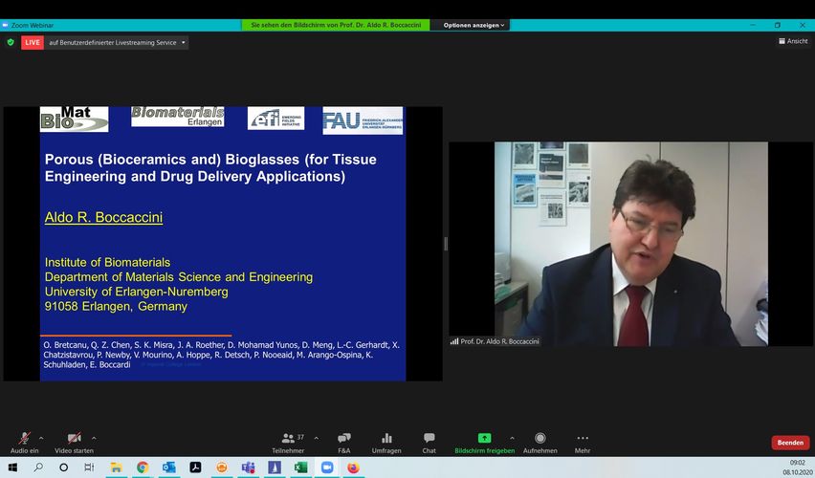Click the red Beenden button
This screenshot has height=478, width=815.
point(790,443)
